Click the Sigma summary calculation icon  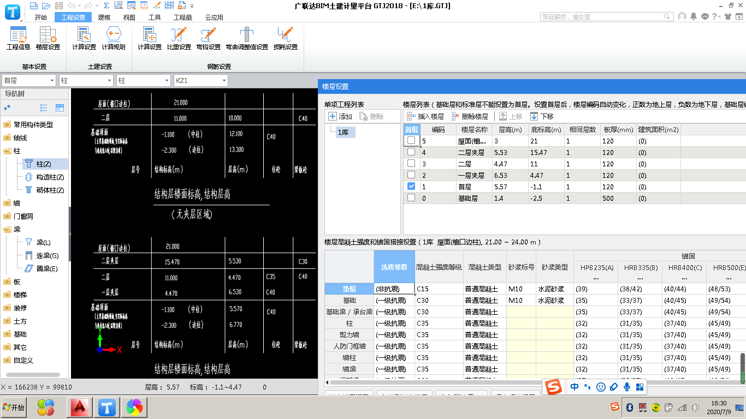point(105,5)
